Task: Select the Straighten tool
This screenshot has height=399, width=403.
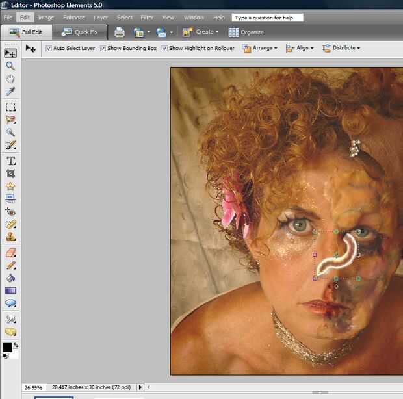Action: click(x=10, y=199)
